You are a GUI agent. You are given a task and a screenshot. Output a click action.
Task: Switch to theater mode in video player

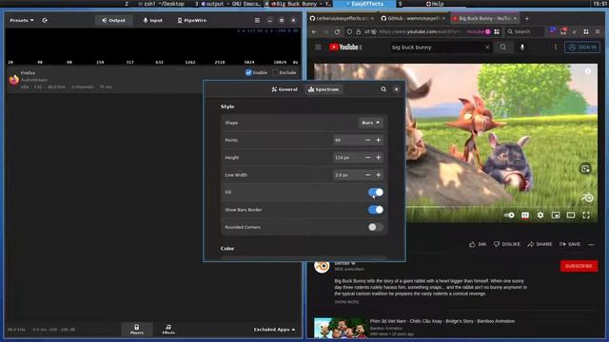(571, 215)
